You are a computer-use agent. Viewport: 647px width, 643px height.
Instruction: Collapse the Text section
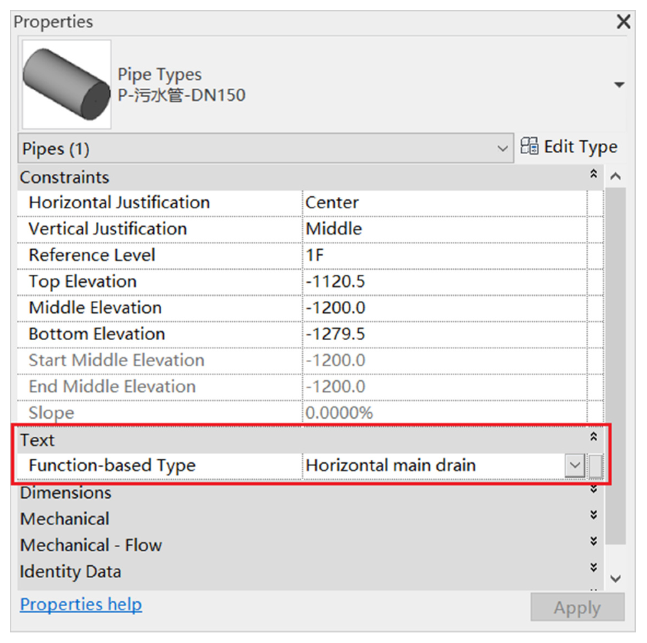593,437
